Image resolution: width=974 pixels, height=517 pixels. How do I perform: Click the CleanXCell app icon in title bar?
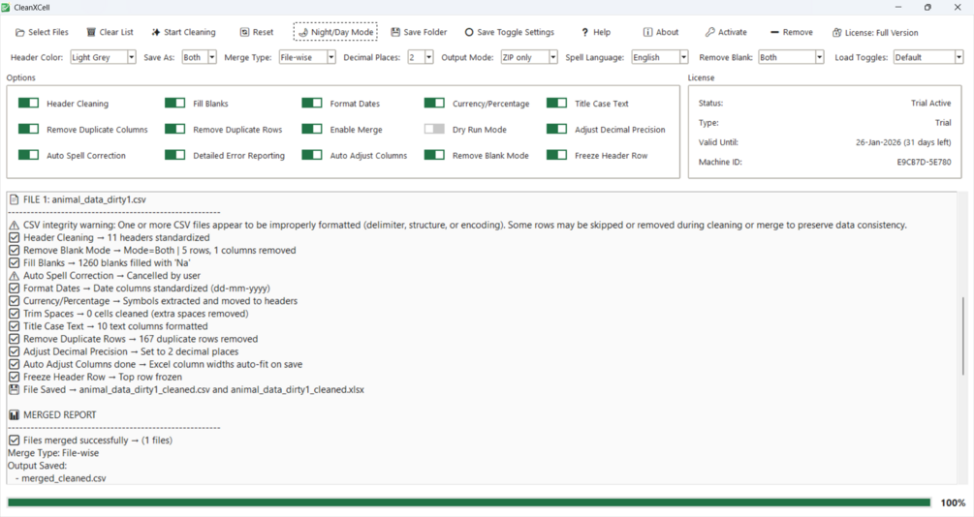point(6,7)
